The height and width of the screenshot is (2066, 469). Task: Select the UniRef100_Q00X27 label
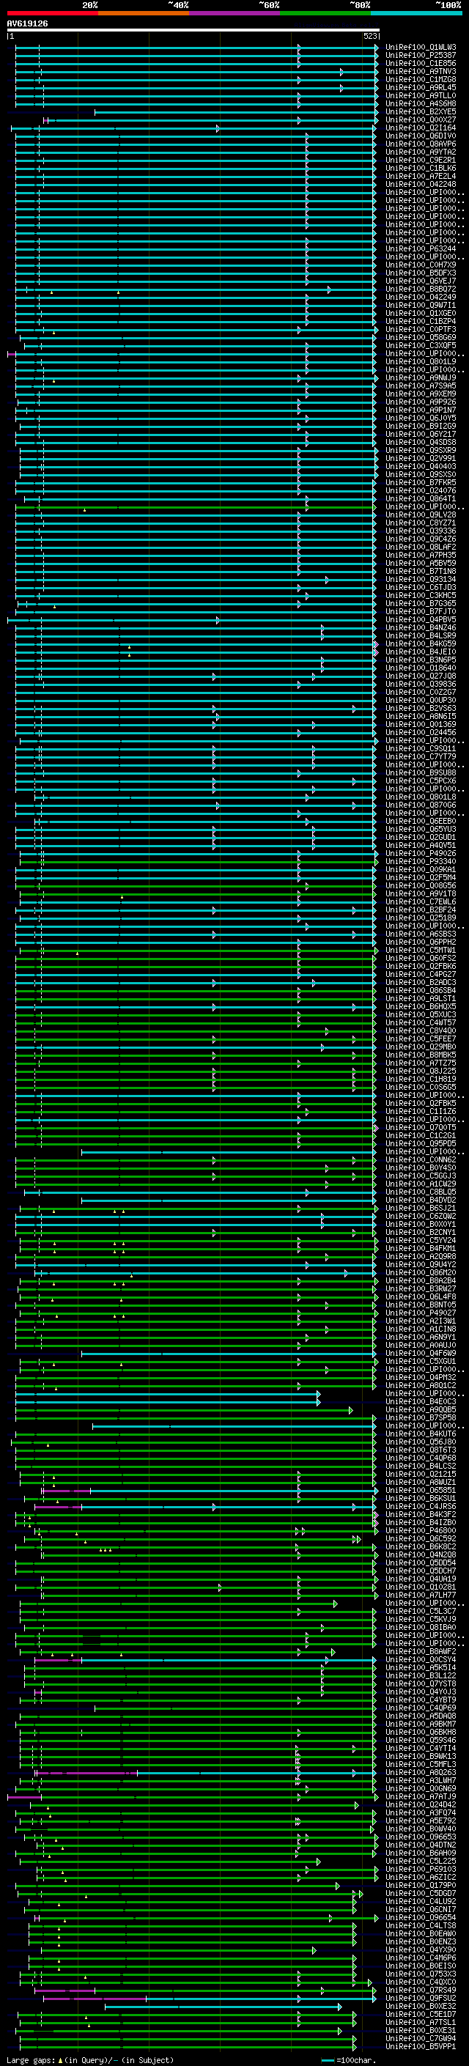pyautogui.click(x=421, y=119)
